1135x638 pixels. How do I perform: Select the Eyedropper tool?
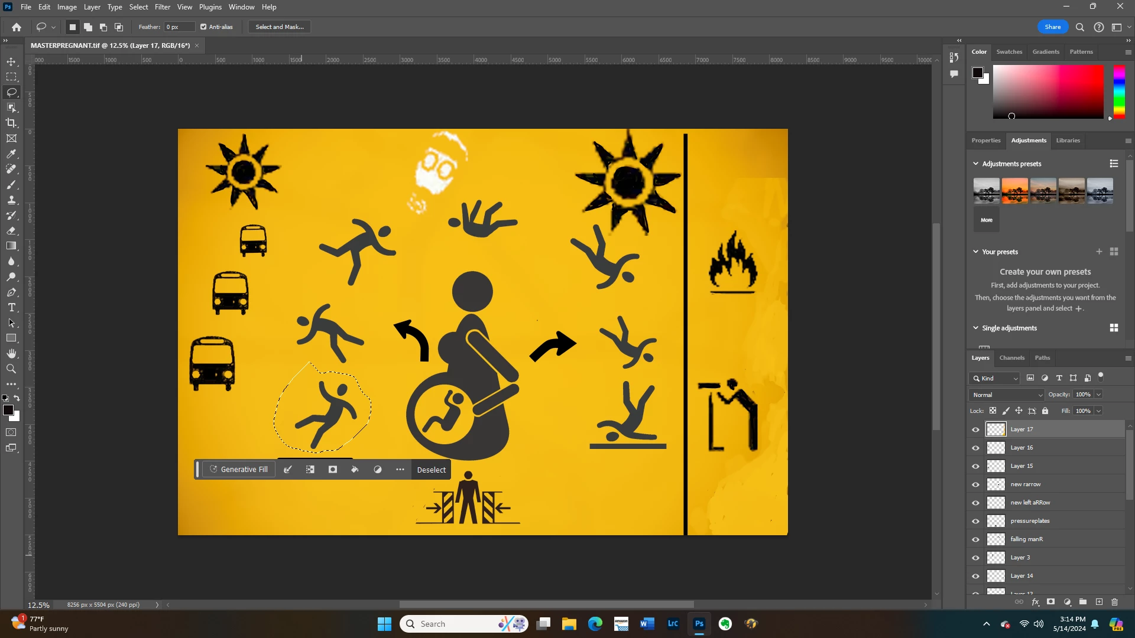coord(11,154)
